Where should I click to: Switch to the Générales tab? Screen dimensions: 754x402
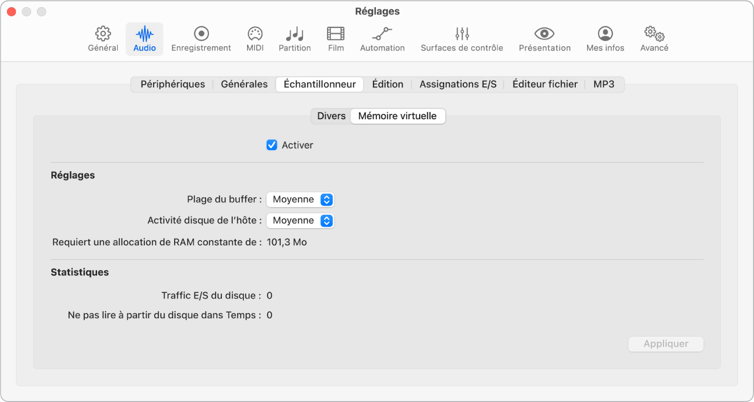coord(244,84)
